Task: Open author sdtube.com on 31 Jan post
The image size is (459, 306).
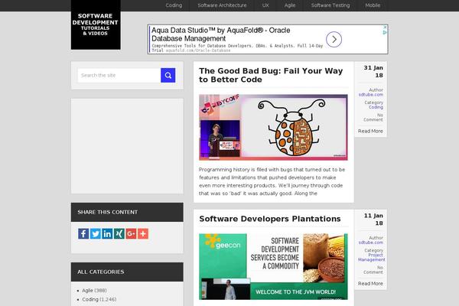Action: 370,95
